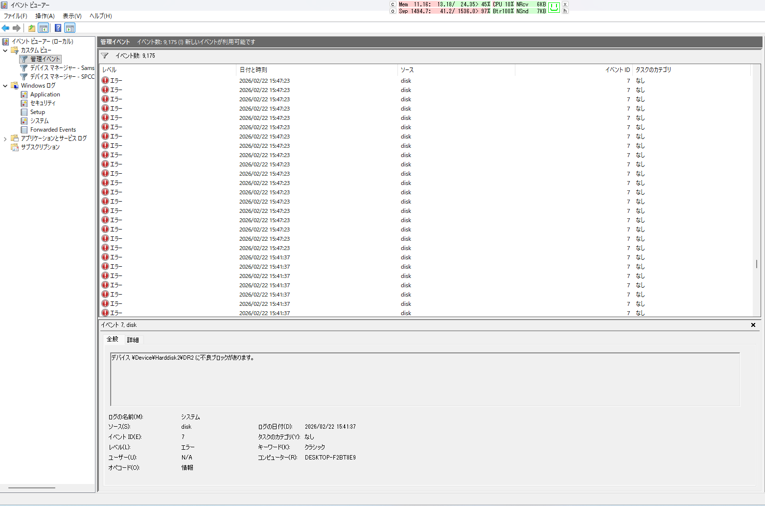Open the システム log in the tree
Screen dimensions: 765x506
[x=39, y=121]
